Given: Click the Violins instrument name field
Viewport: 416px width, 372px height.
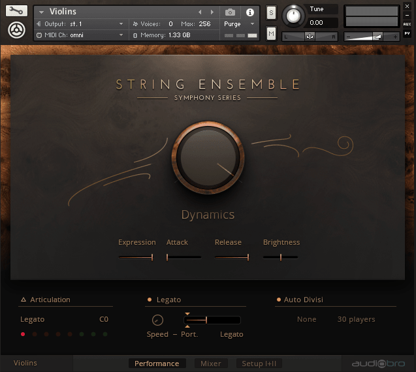Looking at the screenshot, I should [63, 12].
